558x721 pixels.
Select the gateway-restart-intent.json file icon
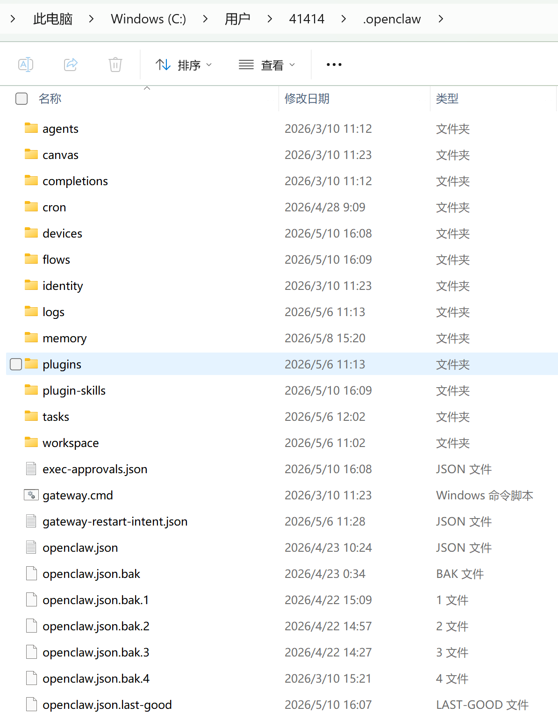point(31,521)
